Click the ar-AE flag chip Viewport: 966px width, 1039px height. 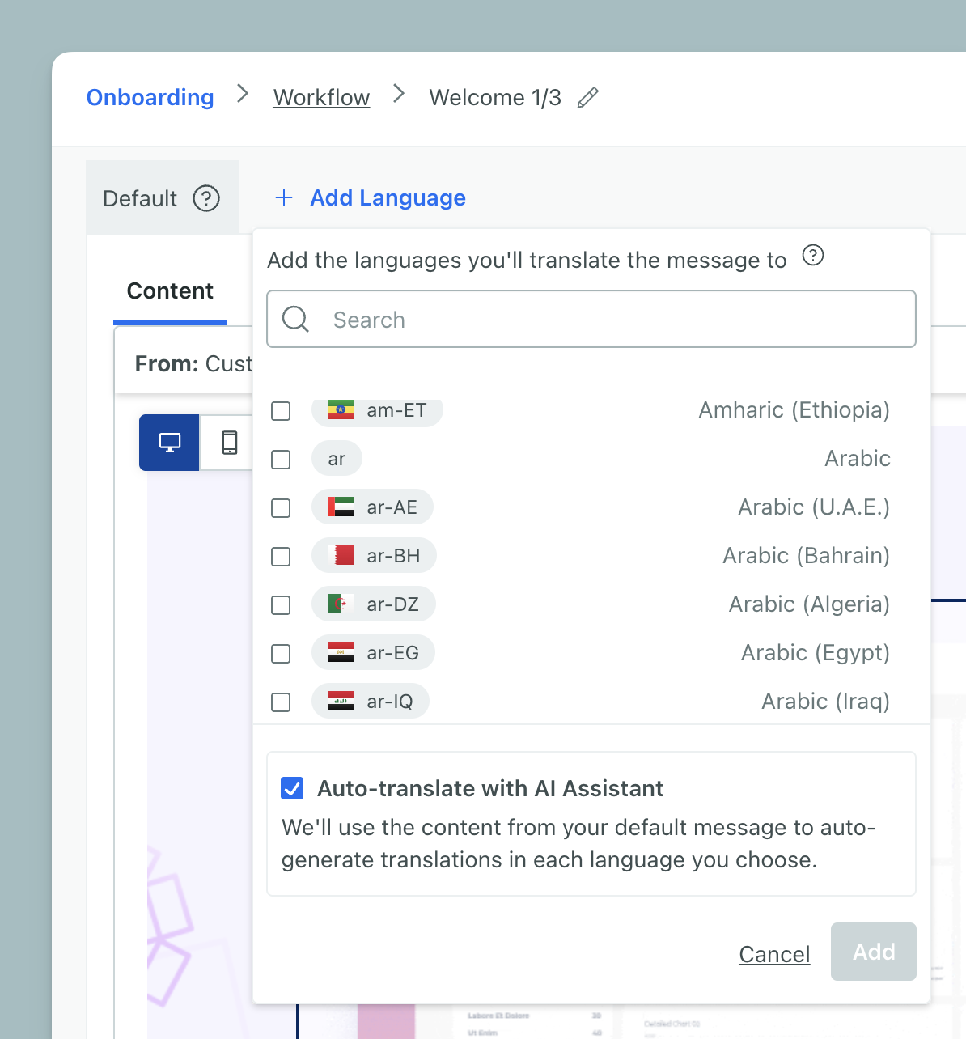click(x=372, y=507)
